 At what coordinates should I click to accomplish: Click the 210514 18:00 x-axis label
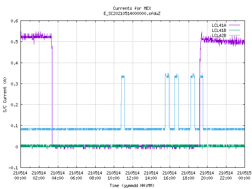point(188,176)
